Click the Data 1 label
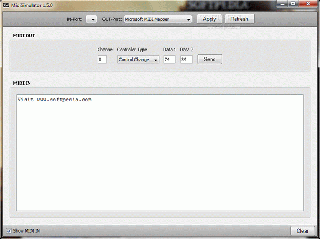 [x=170, y=50]
